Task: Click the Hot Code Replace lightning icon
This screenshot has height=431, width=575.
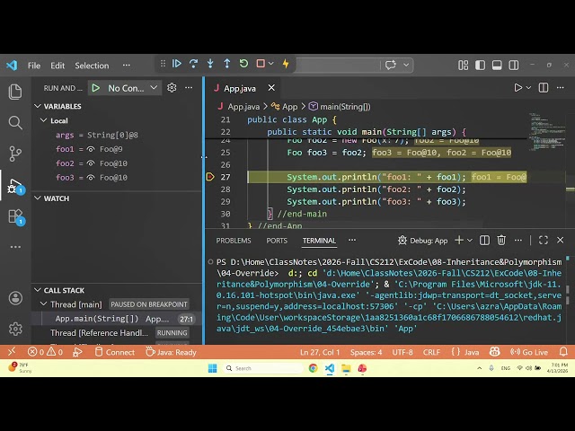Action: pyautogui.click(x=286, y=64)
